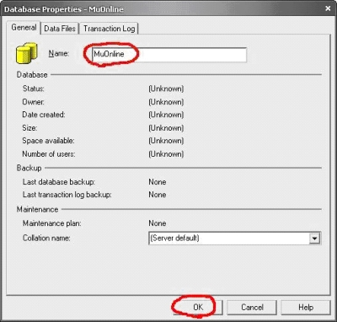
Task: Click the Backup section heading
Action: [x=29, y=168]
